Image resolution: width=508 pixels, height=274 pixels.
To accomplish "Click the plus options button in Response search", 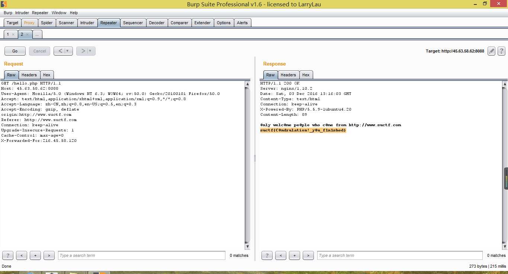I will (295, 255).
